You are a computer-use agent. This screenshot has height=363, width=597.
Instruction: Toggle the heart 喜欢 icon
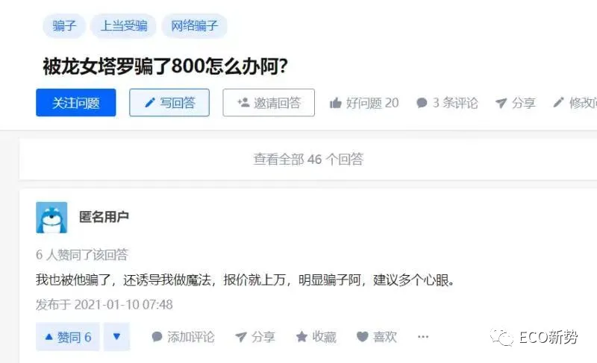pos(363,337)
